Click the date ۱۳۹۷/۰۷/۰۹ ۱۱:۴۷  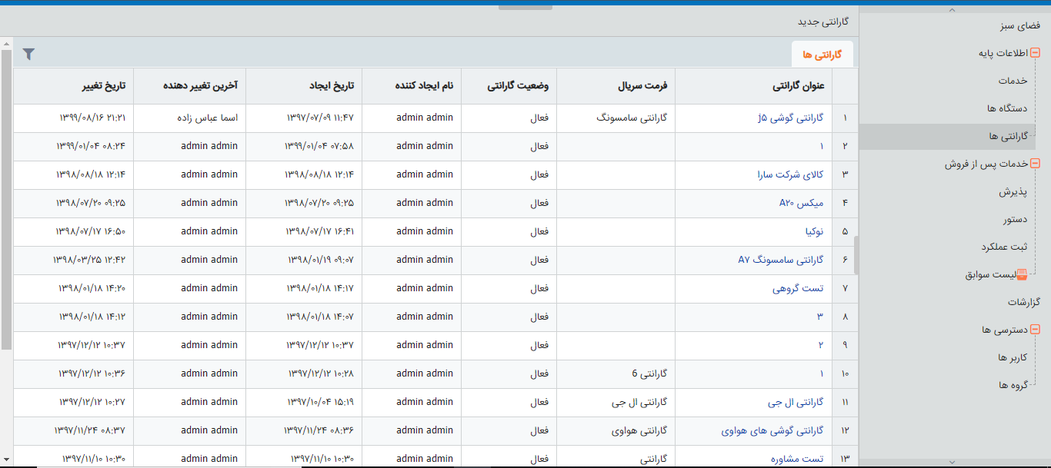pyautogui.click(x=321, y=118)
